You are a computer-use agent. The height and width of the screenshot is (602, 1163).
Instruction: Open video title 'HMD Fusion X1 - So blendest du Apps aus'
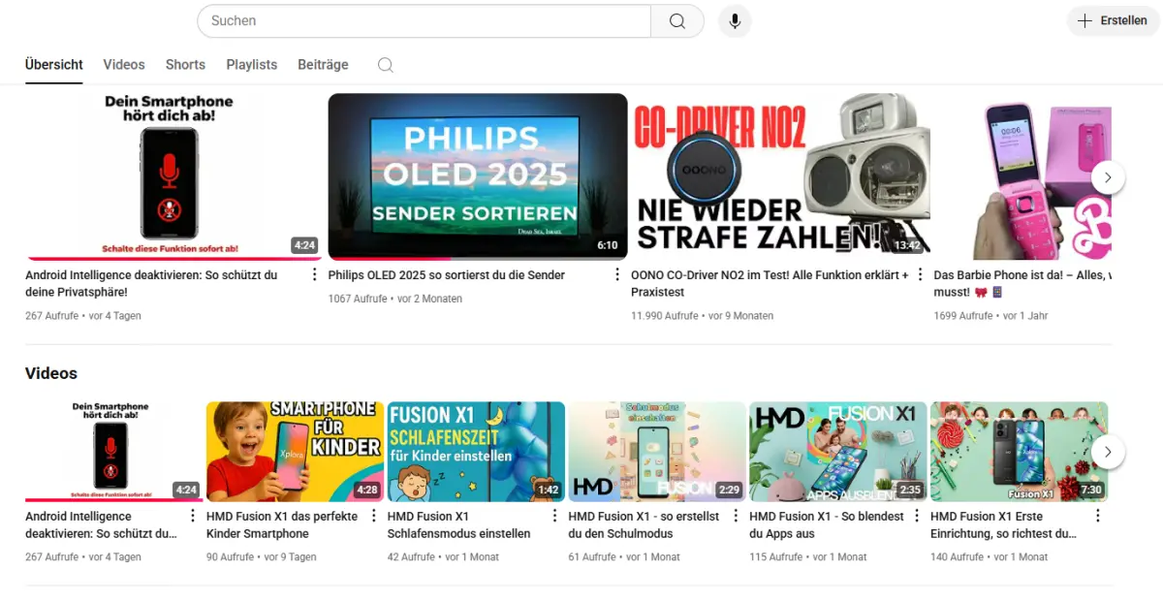[826, 524]
